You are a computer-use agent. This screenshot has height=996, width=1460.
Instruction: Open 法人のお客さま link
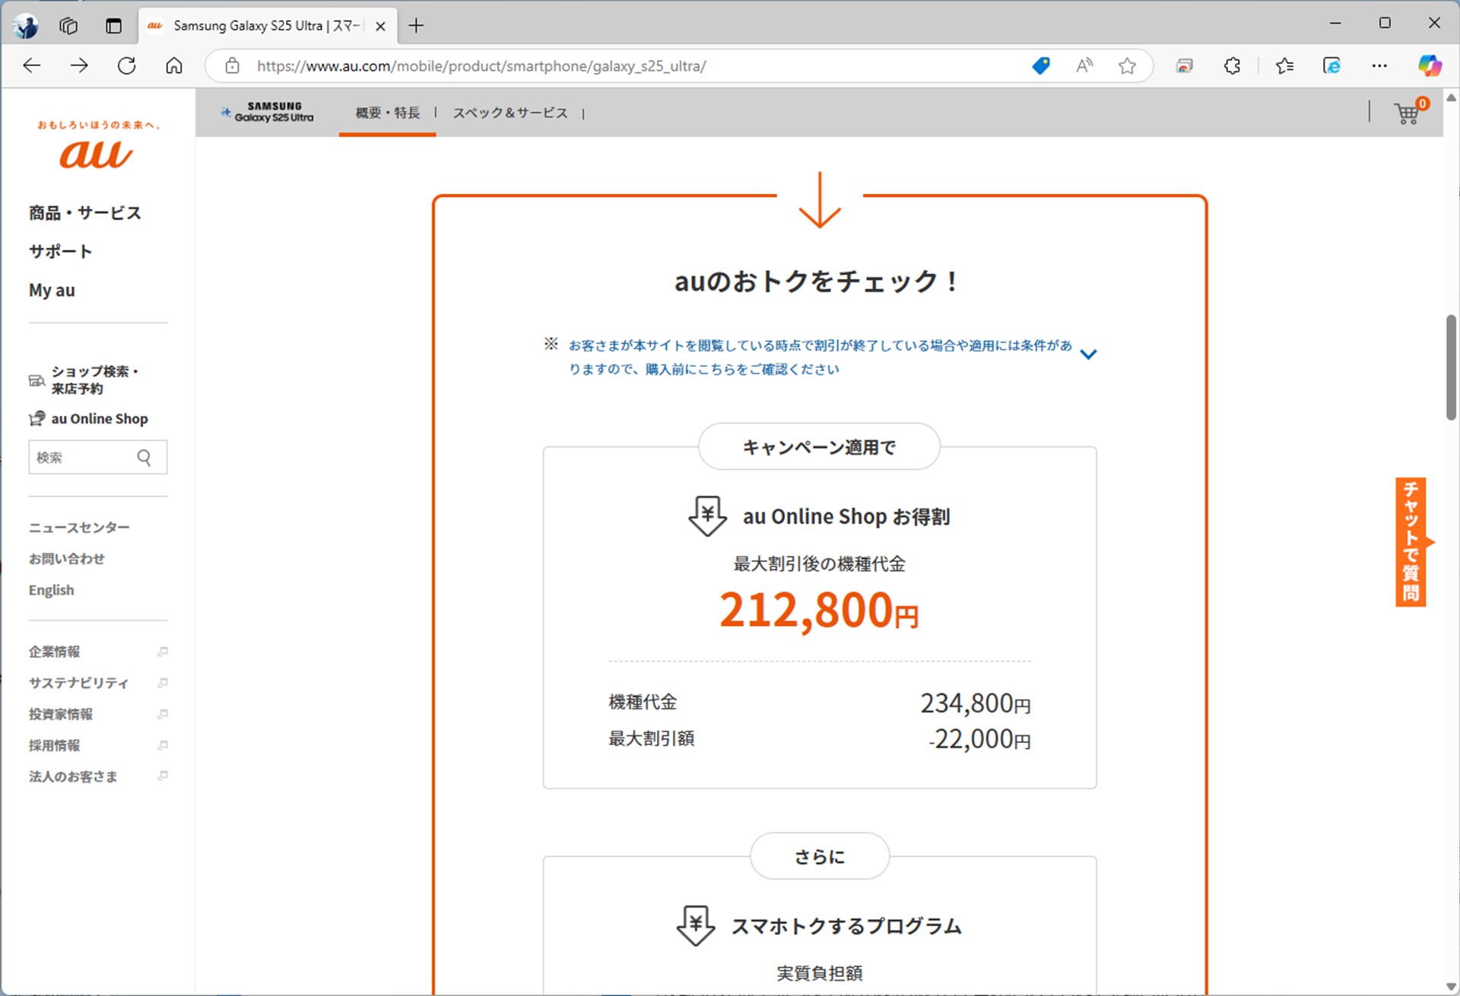[x=73, y=776]
